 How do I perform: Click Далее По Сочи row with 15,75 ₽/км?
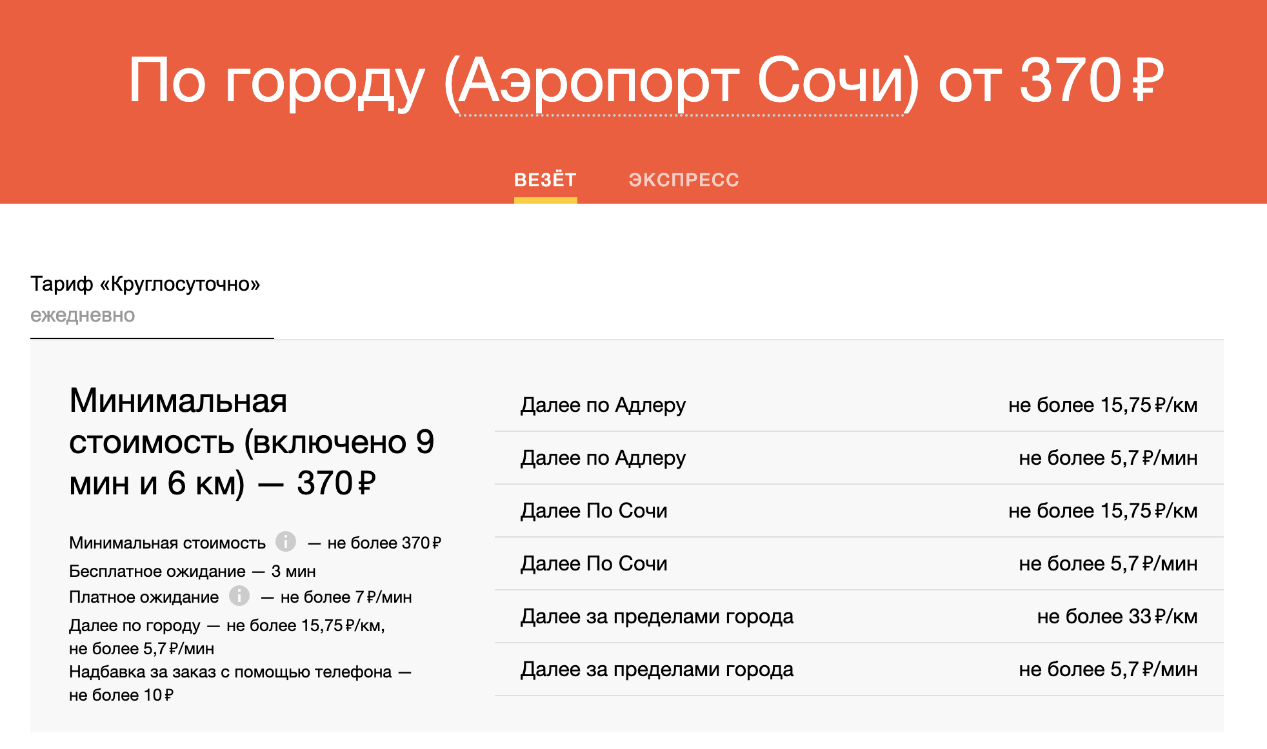(858, 511)
